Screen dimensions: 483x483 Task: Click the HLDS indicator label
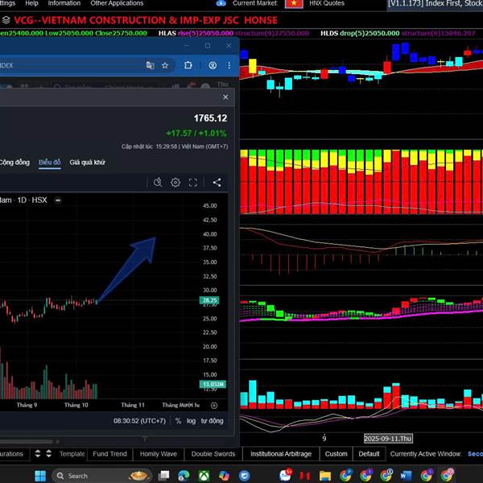pyautogui.click(x=329, y=33)
